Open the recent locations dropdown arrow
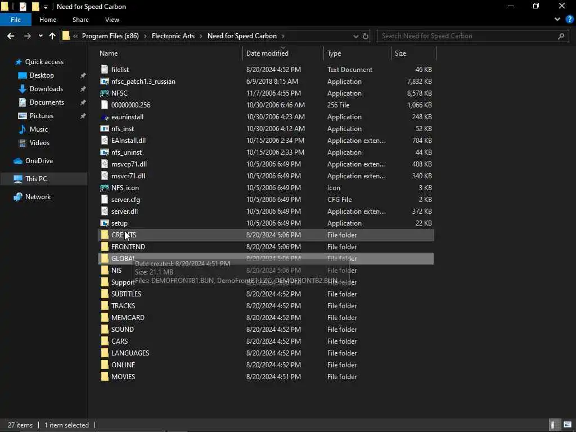576x432 pixels. pos(40,36)
